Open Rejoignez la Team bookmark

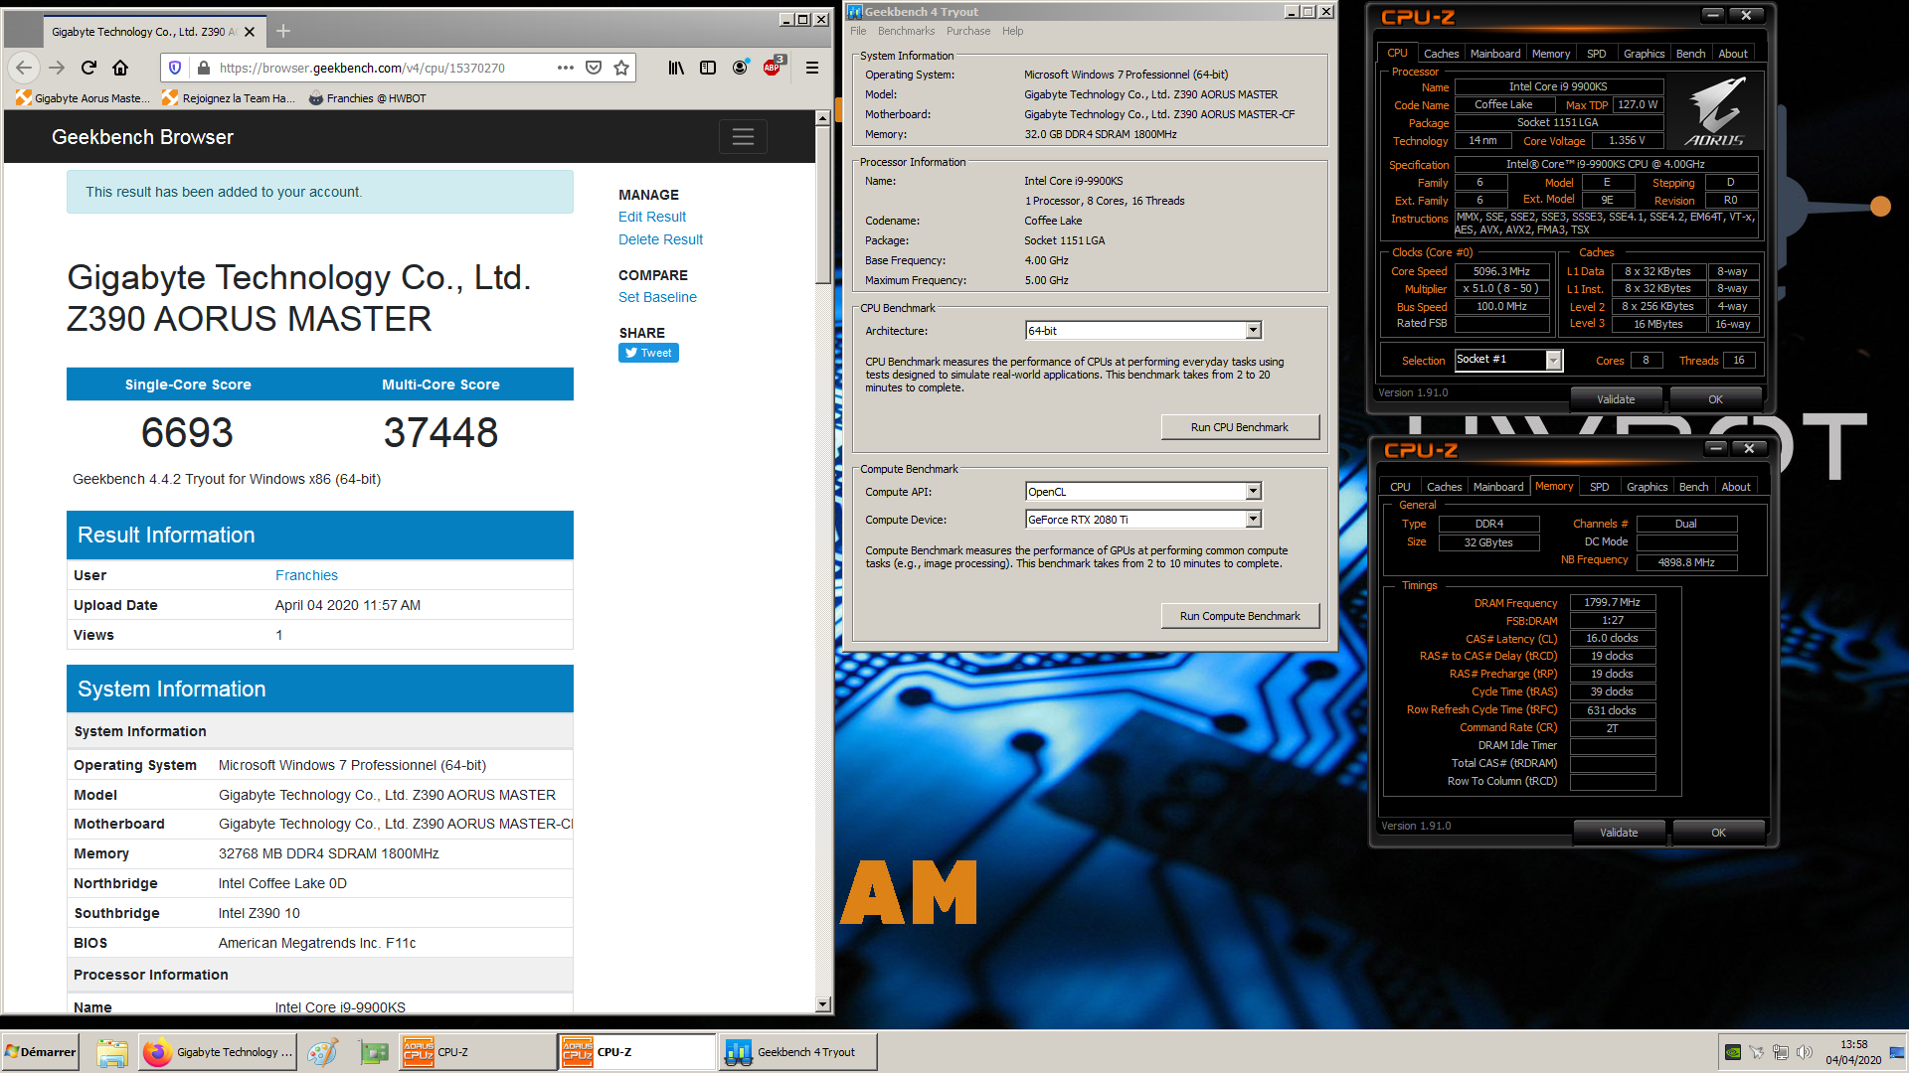tap(229, 98)
